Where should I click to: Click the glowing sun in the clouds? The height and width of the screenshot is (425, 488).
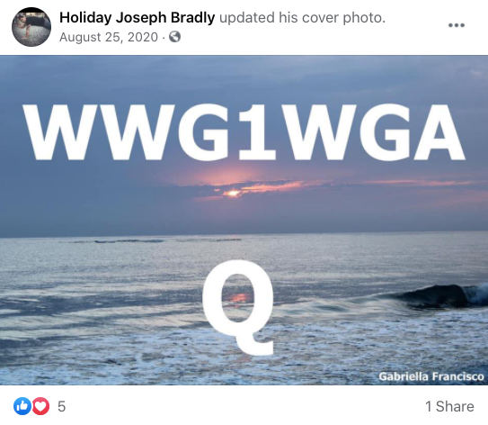pyautogui.click(x=233, y=194)
